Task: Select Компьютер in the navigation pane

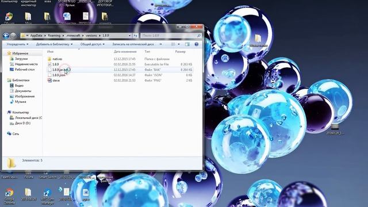Action: tap(21, 113)
